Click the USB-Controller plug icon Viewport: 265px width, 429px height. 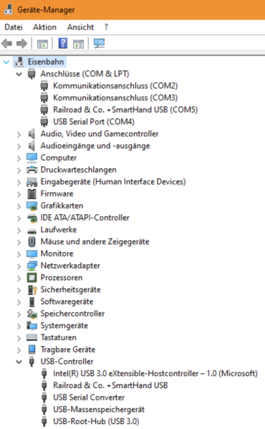click(x=32, y=362)
